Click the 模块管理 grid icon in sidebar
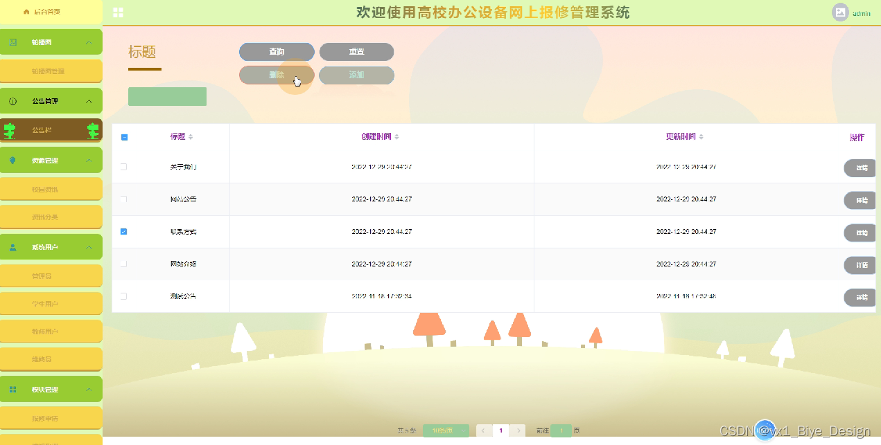 point(12,390)
